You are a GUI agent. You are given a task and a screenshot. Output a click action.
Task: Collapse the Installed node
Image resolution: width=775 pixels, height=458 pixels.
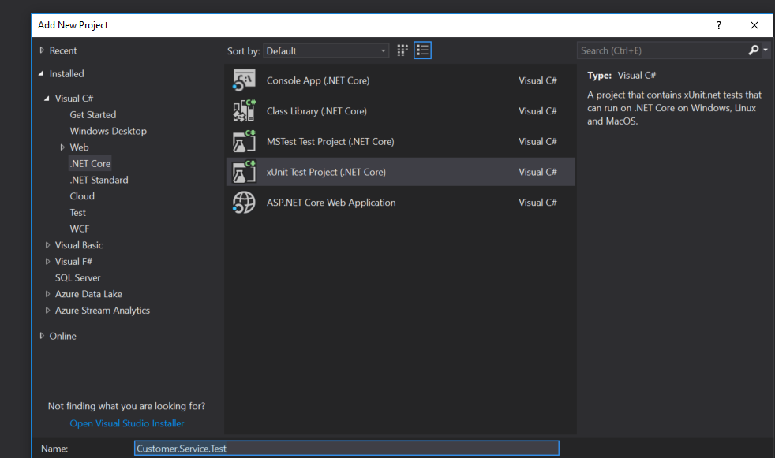click(x=42, y=73)
